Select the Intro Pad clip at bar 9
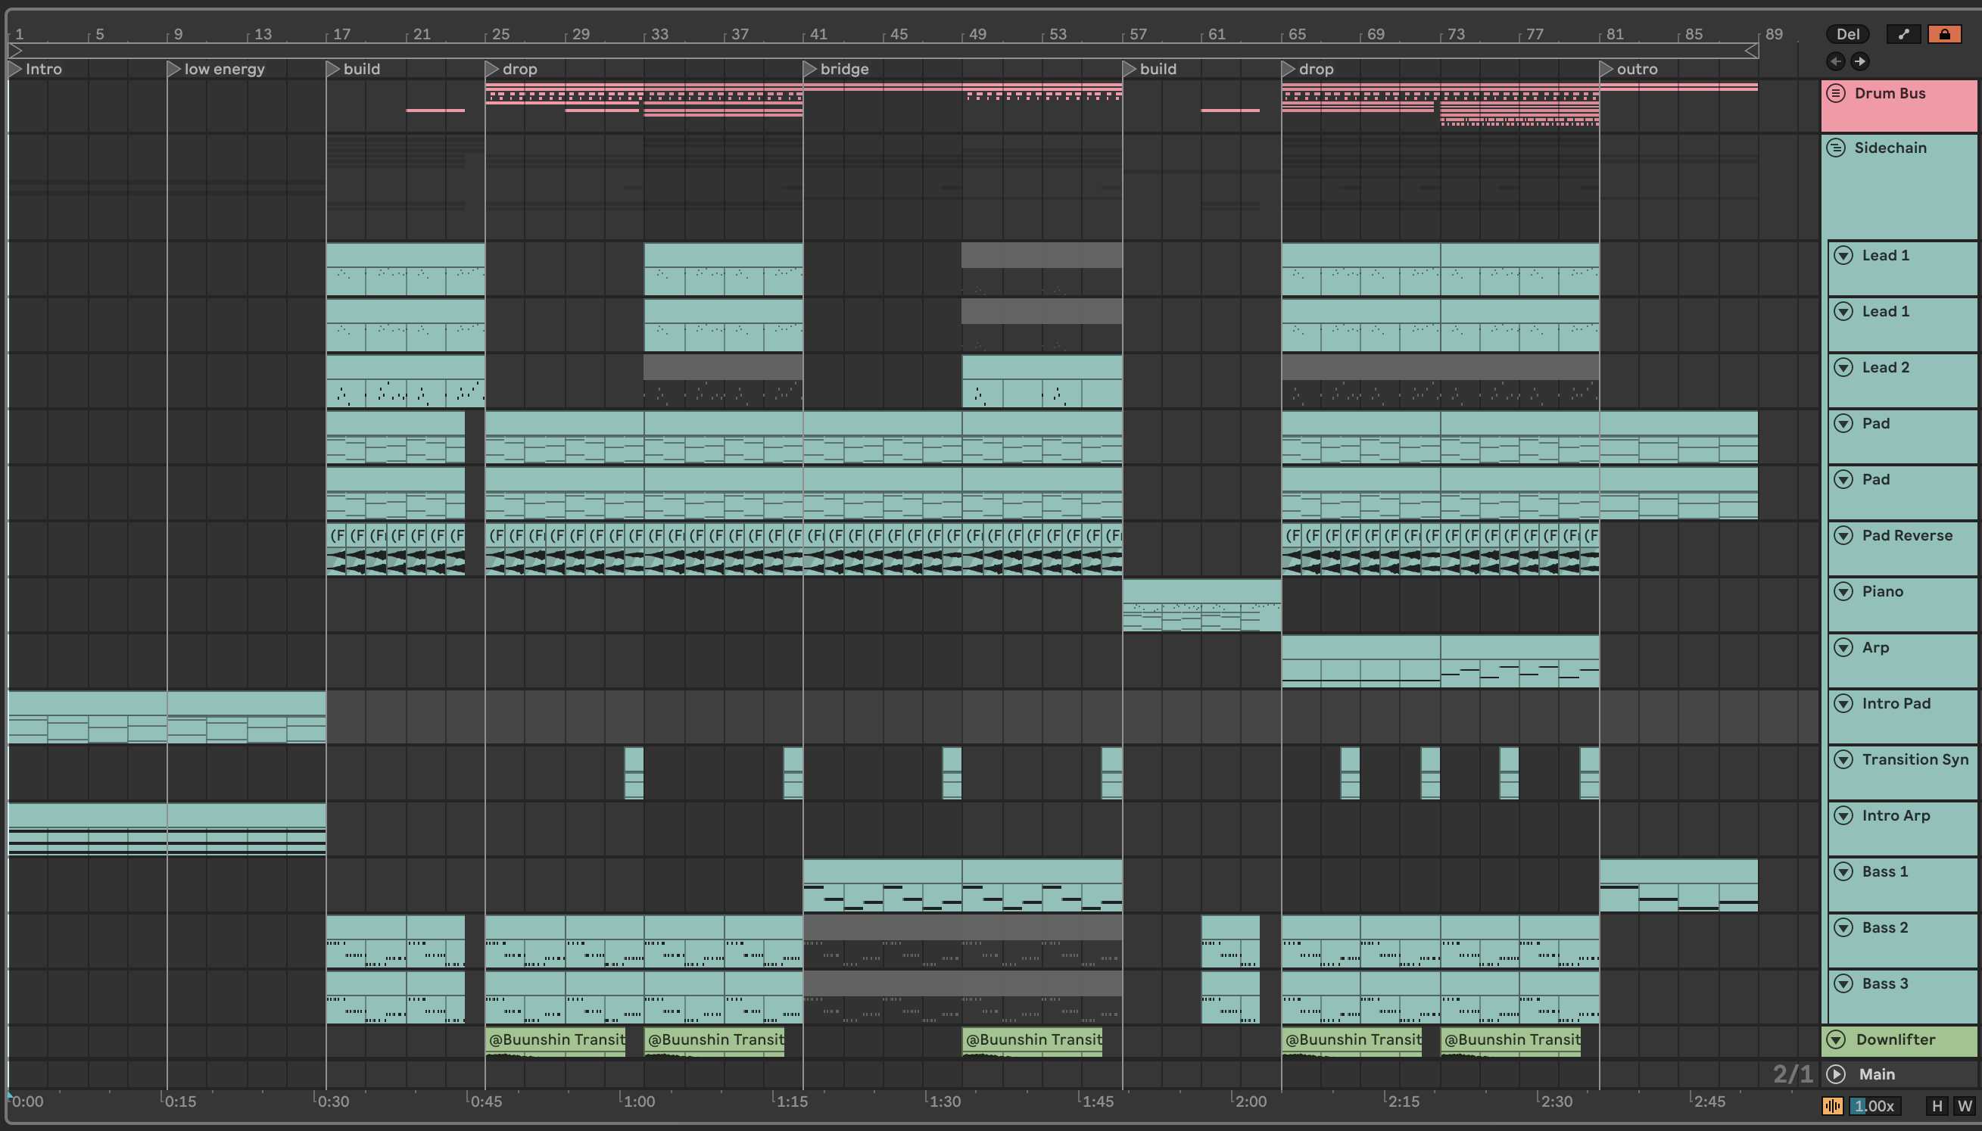The height and width of the screenshot is (1131, 1982). click(x=246, y=717)
